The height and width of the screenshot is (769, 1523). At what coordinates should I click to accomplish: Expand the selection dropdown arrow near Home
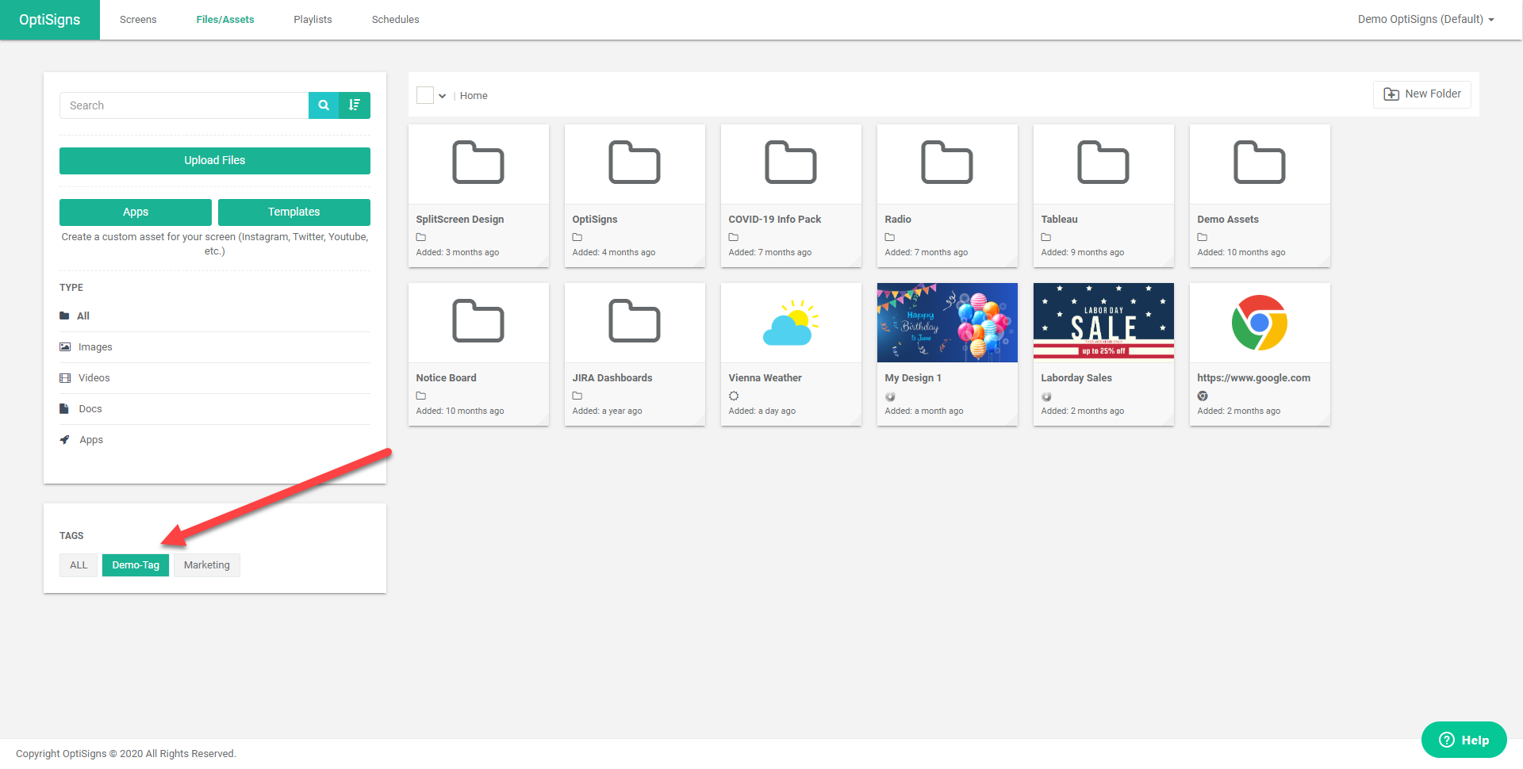[x=443, y=96]
